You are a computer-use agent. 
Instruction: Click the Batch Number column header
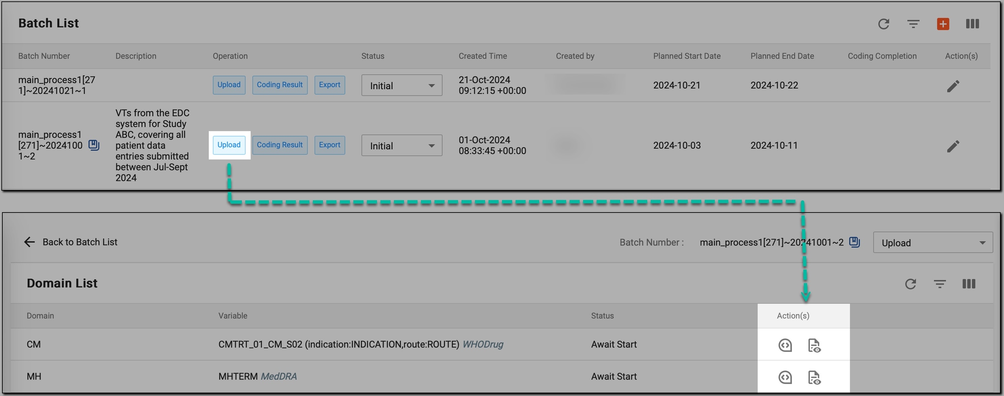pyautogui.click(x=44, y=56)
